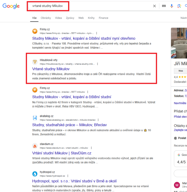Image resolution: width=187 pixels, height=192 pixels.
Task: Click Firmy.cz favicon of 'nyní otevřeno' result
Action: pos(35,31)
